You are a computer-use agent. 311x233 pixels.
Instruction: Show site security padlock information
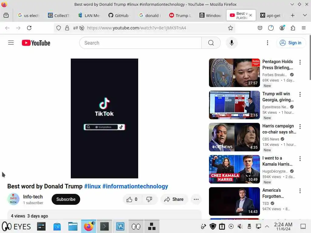pos(67,28)
